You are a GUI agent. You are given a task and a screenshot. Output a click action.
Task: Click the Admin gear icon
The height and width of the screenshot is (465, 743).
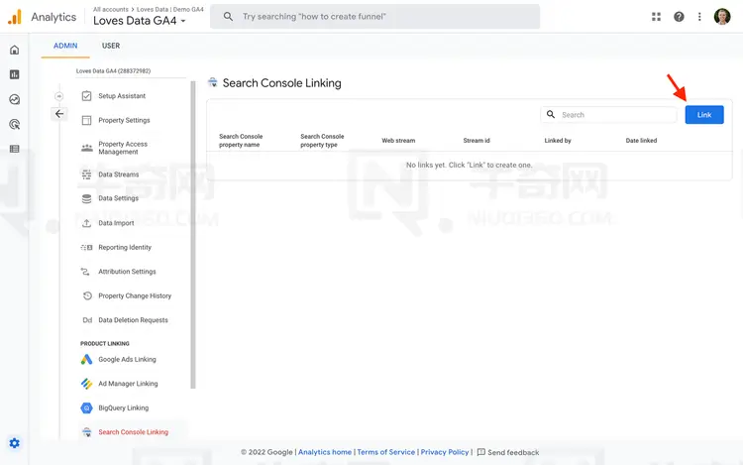point(15,443)
